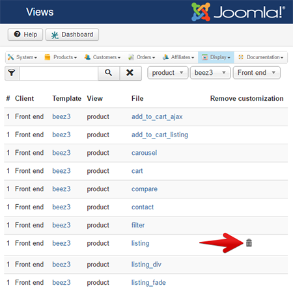Go to Dashboard
Image resolution: width=293 pixels, height=290 pixels.
[72, 34]
